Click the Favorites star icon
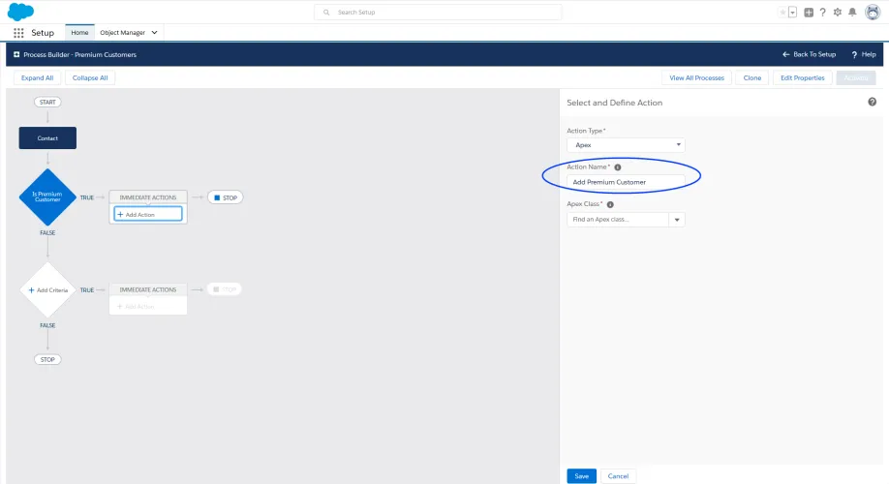This screenshot has height=484, width=889. coord(783,12)
